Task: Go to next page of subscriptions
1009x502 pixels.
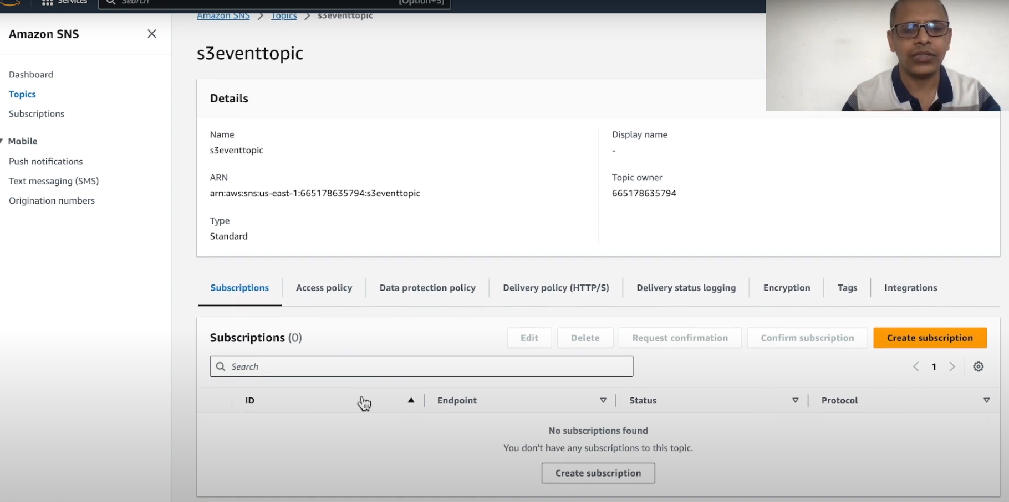Action: [x=952, y=366]
